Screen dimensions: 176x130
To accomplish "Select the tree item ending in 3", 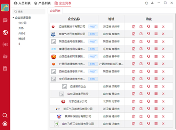I will [22, 39].
